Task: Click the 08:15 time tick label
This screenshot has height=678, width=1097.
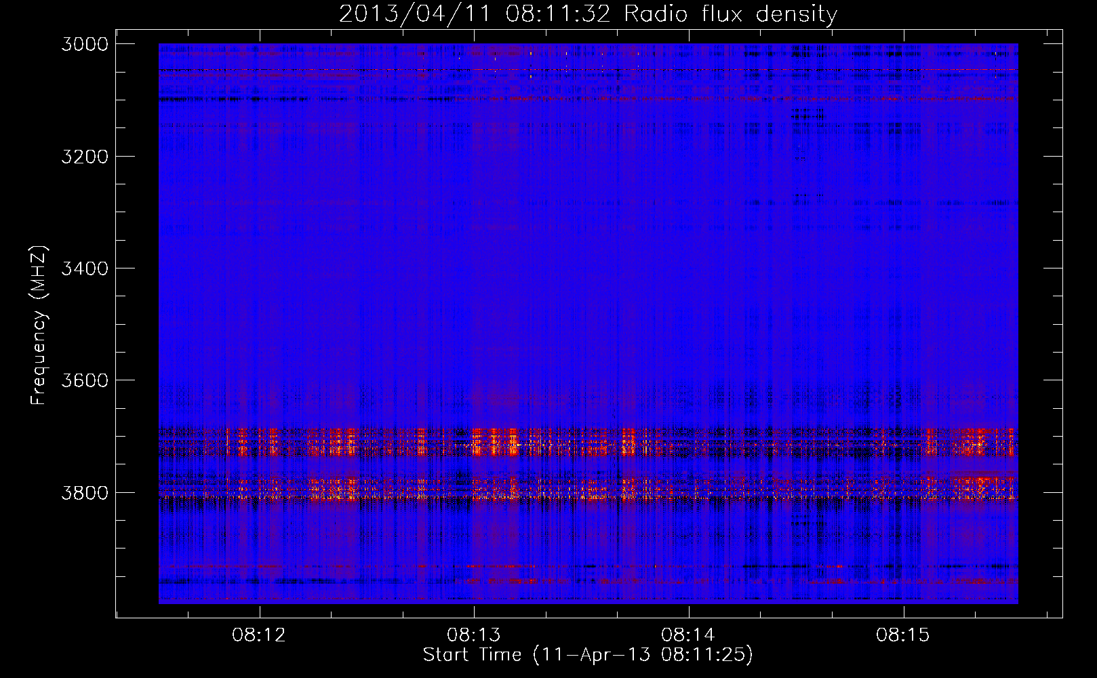Action: [903, 635]
